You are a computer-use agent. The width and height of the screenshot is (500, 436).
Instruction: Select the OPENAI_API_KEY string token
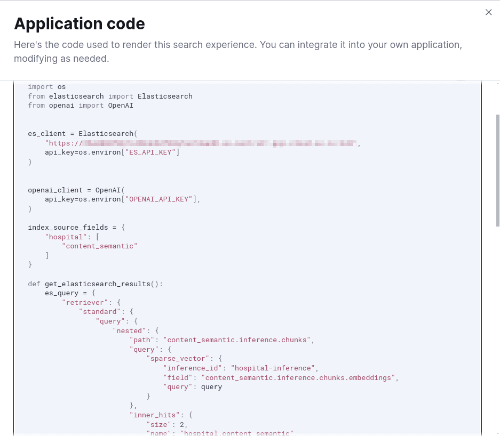click(x=158, y=199)
